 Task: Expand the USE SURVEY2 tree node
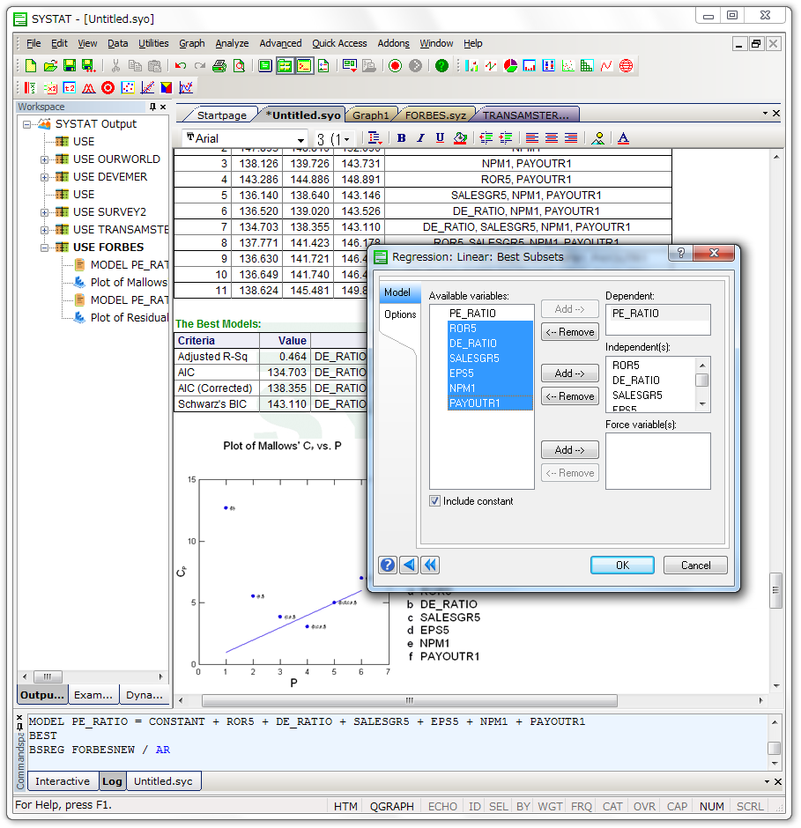coord(44,213)
